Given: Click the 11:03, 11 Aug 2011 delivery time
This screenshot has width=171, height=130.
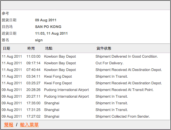Looking at the screenshot, I should point(51,33).
